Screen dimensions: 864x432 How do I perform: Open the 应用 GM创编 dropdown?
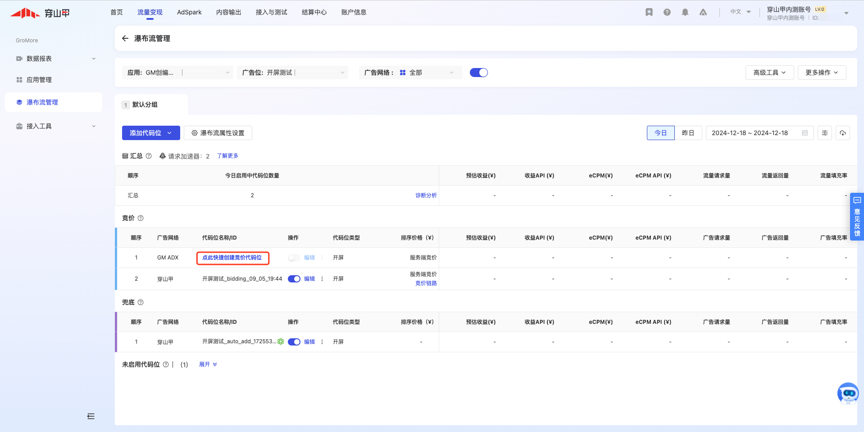177,73
